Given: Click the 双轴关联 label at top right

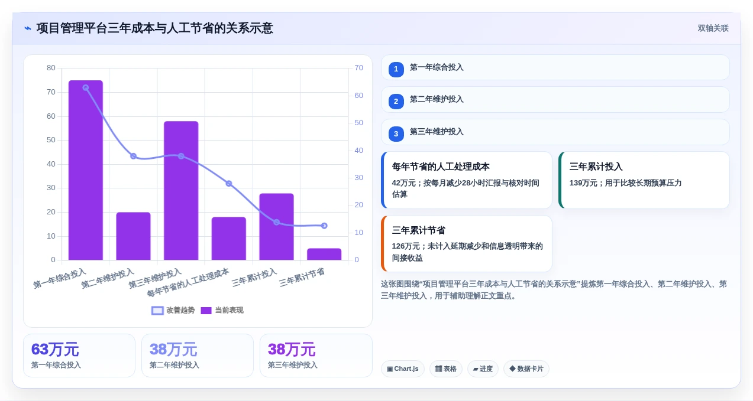Looking at the screenshot, I should pos(713,28).
